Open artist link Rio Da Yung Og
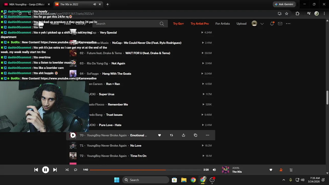Screen dimensions: 329x185 (97, 63)
